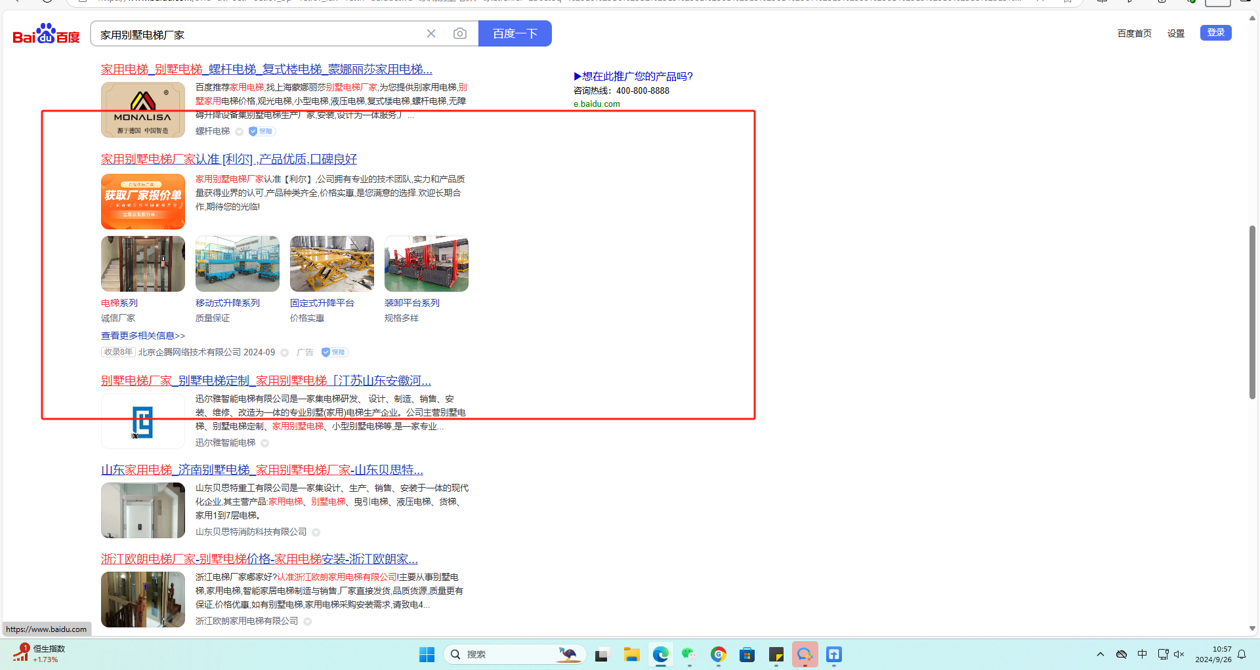Open WeChat from the taskbar
The width and height of the screenshot is (1260, 670).
[x=689, y=654]
